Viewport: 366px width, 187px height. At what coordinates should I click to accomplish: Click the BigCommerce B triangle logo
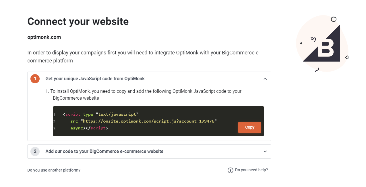(x=322, y=43)
